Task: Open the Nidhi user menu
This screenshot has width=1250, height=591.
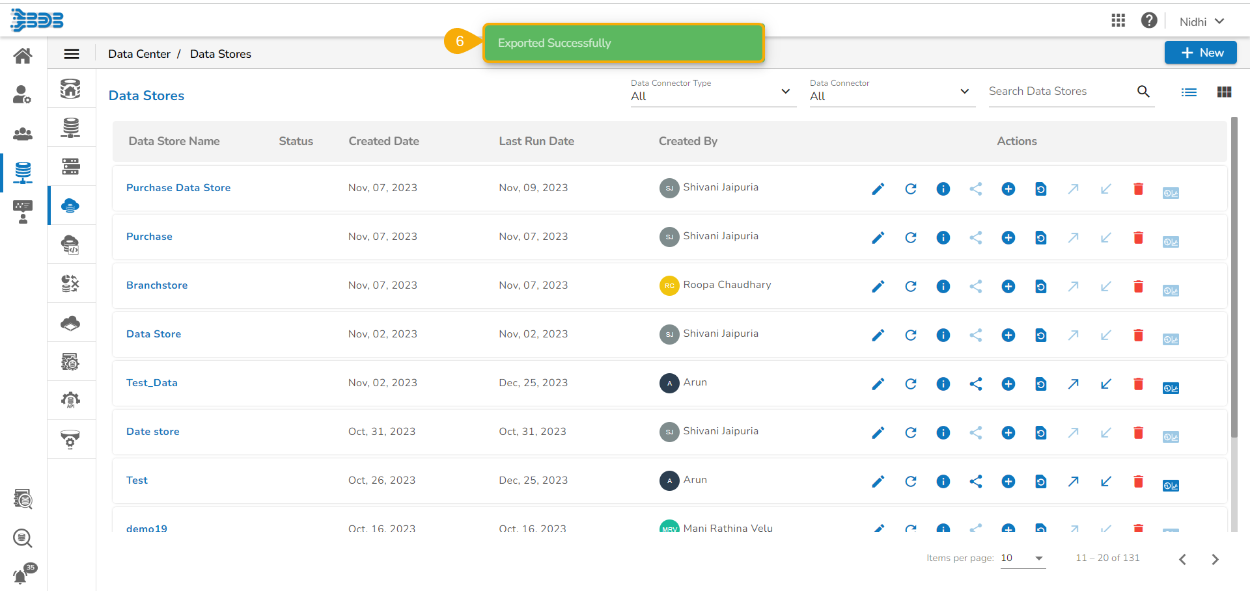Action: 1201,21
